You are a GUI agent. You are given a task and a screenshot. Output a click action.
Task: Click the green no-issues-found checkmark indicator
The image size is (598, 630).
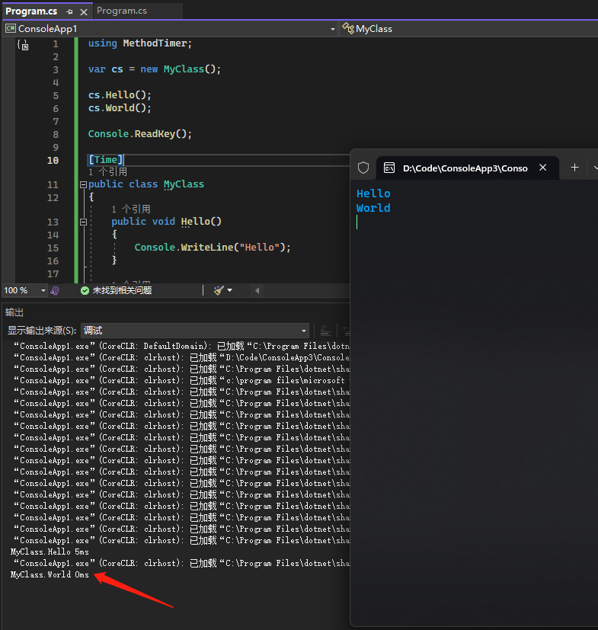point(85,290)
